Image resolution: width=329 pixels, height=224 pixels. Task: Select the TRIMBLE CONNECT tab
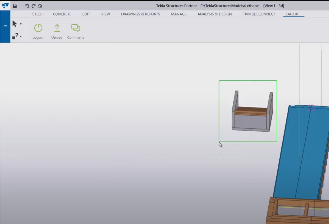[x=259, y=14]
